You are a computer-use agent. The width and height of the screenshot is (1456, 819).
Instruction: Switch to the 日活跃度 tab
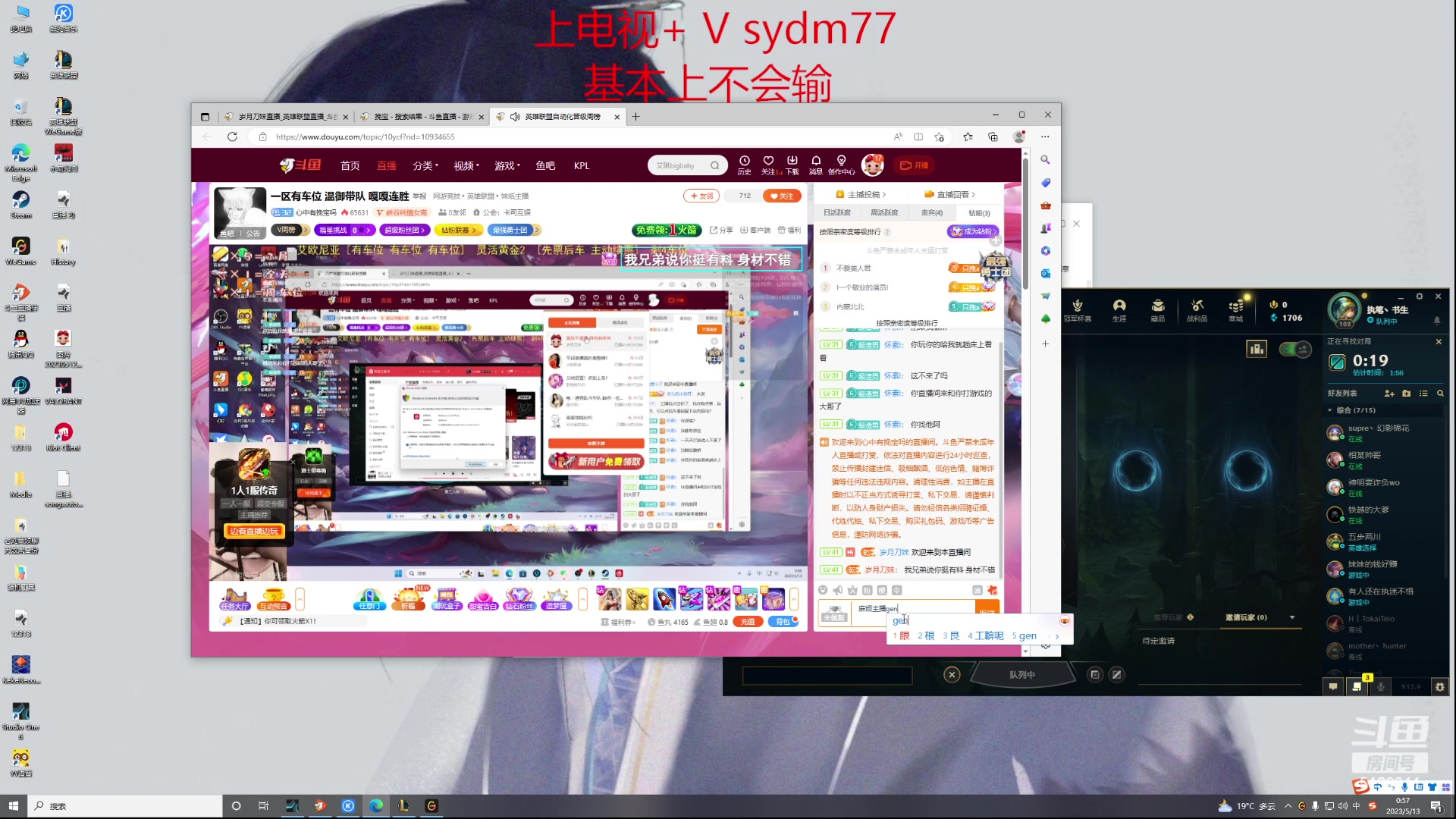pyautogui.click(x=837, y=213)
